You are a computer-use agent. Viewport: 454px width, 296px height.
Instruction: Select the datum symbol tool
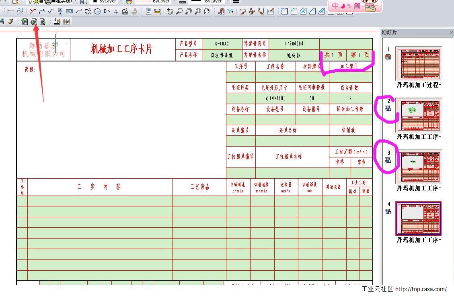click(x=60, y=11)
